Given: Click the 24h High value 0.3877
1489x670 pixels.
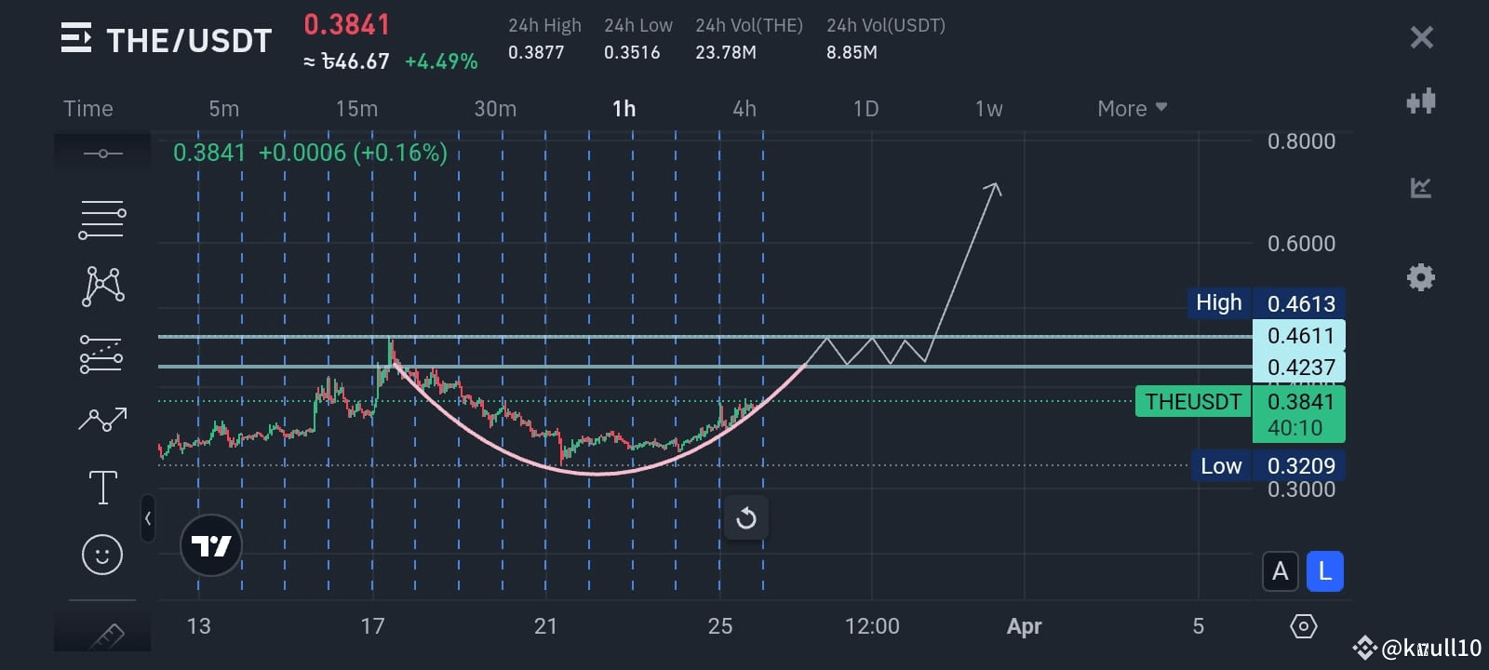Looking at the screenshot, I should [x=536, y=52].
